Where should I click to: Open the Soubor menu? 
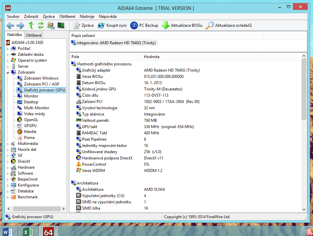tap(13, 16)
